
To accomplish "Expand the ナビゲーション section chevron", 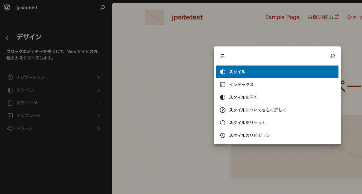I will point(99,77).
